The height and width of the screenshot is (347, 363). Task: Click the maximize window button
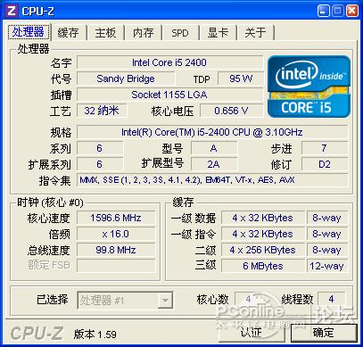pos(337,12)
